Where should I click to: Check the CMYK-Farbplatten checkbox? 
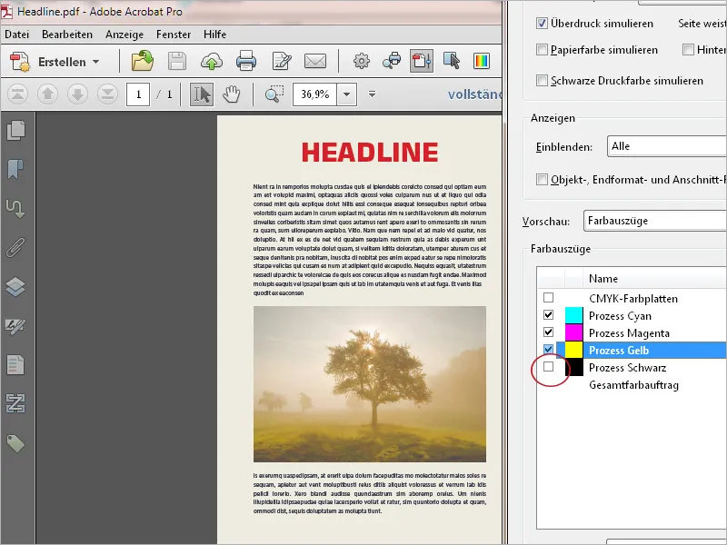(x=549, y=298)
